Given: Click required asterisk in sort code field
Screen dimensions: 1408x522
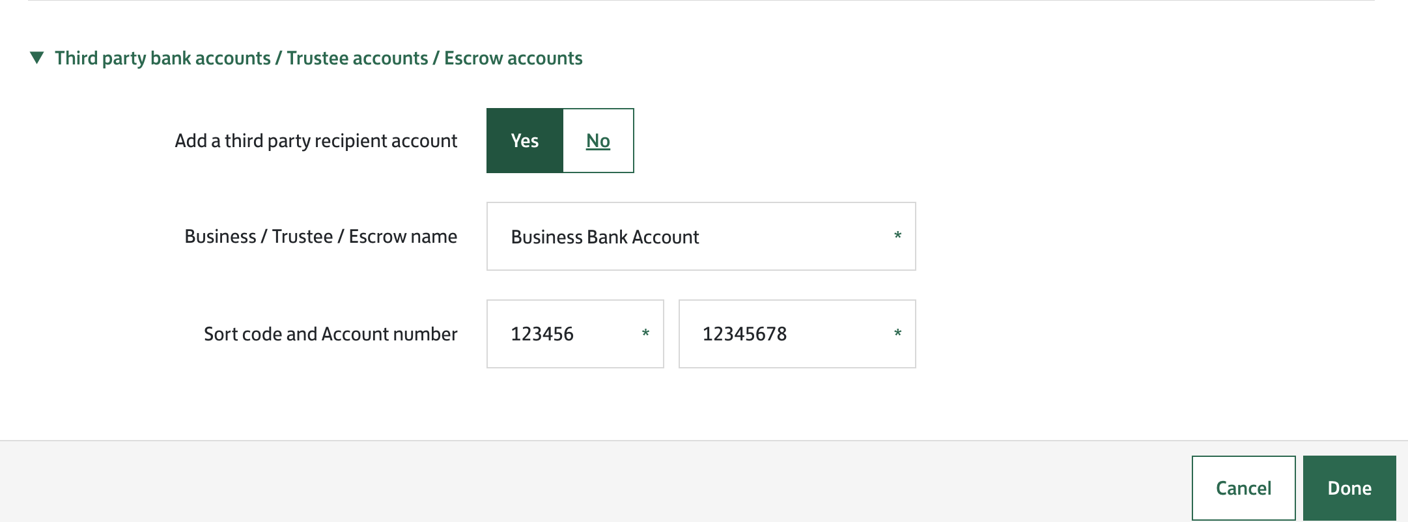Looking at the screenshot, I should [645, 334].
